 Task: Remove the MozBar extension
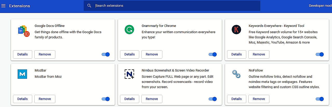pyautogui.click(x=45, y=99)
